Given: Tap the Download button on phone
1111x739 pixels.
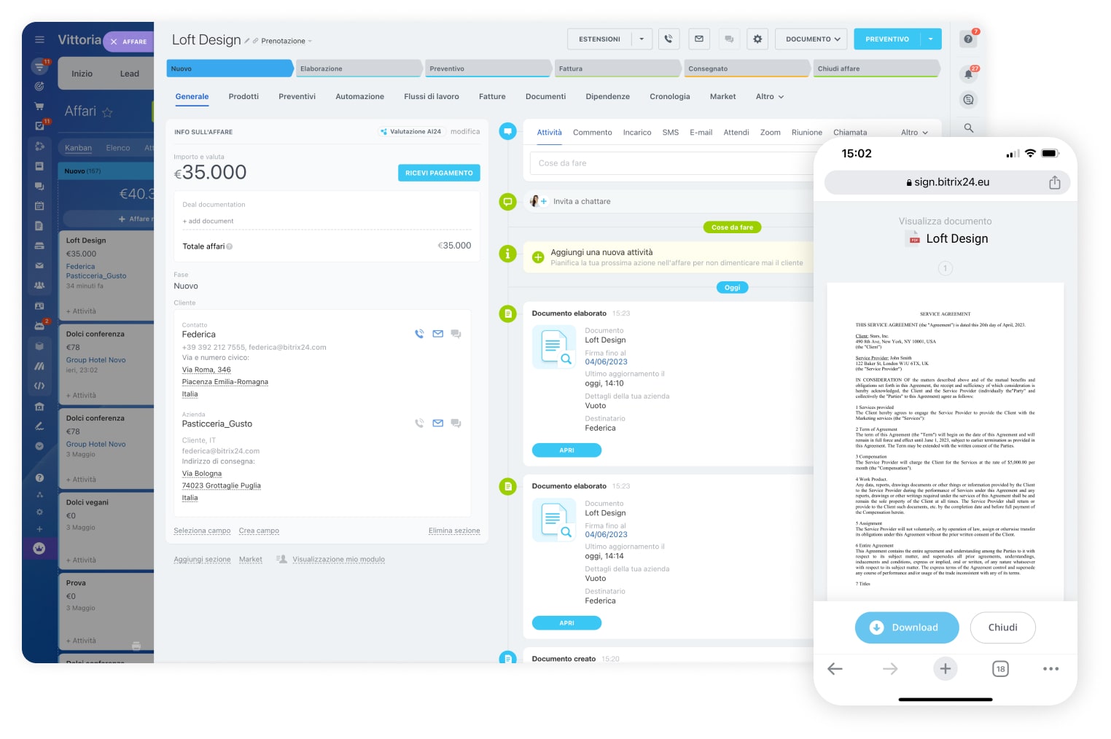Looking at the screenshot, I should coord(906,627).
